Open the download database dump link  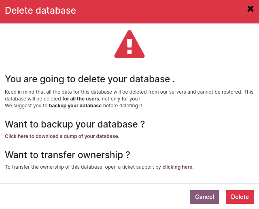tap(62, 136)
